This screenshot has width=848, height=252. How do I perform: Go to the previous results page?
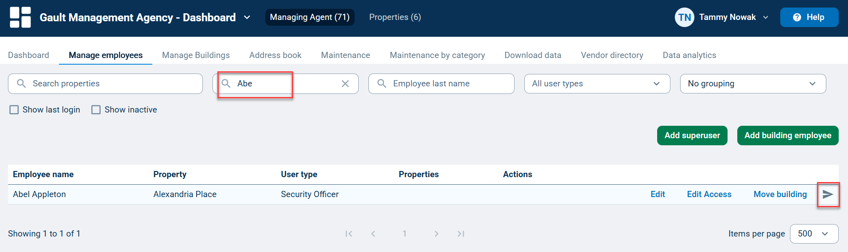[x=373, y=234]
